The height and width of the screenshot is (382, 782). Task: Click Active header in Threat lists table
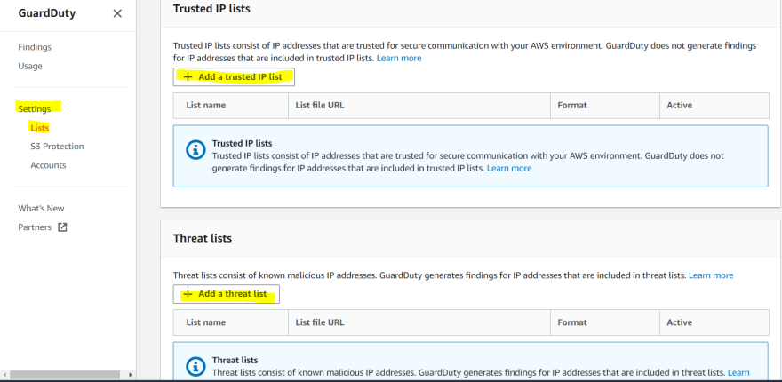679,322
